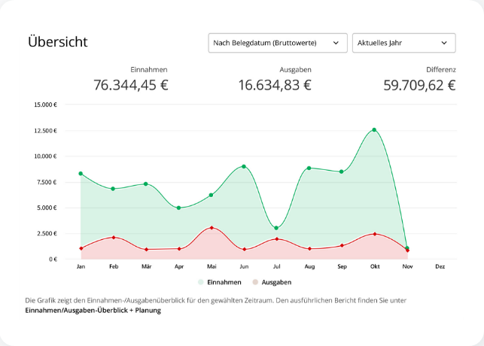The width and height of the screenshot is (484, 346).
Task: Open the Aktuelles Jahr period dropdown
Action: point(403,43)
